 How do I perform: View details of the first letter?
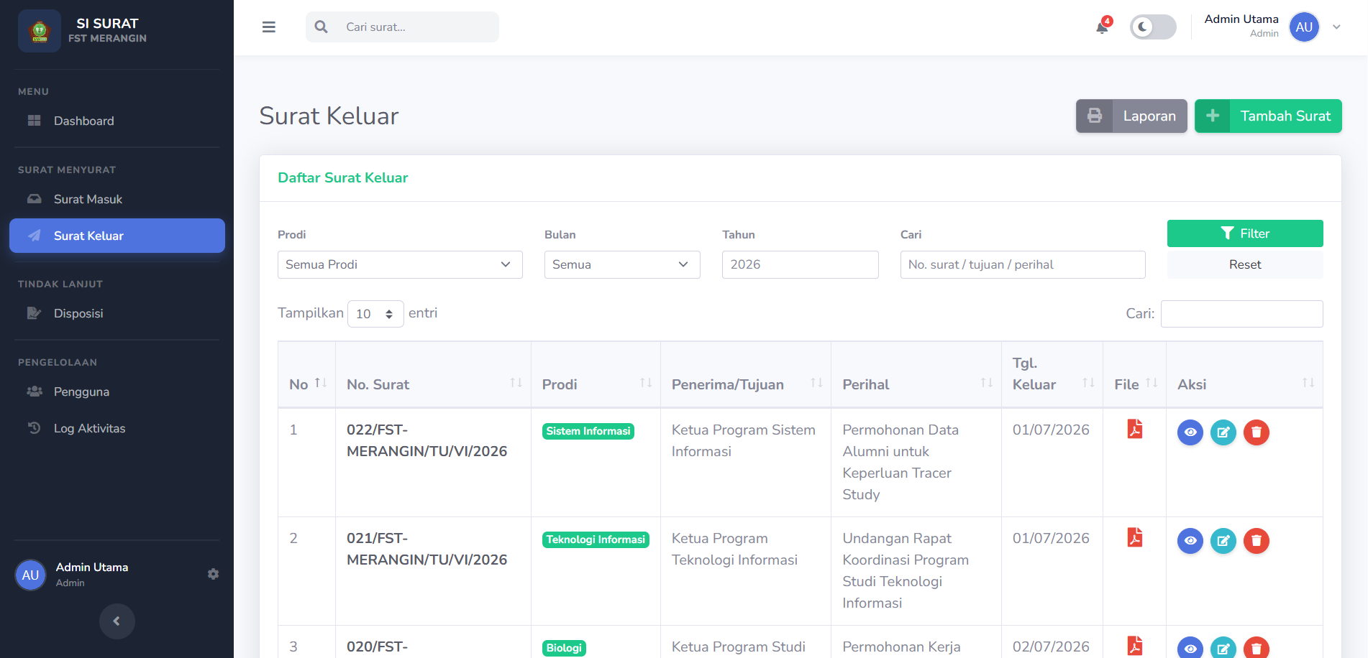(x=1190, y=432)
